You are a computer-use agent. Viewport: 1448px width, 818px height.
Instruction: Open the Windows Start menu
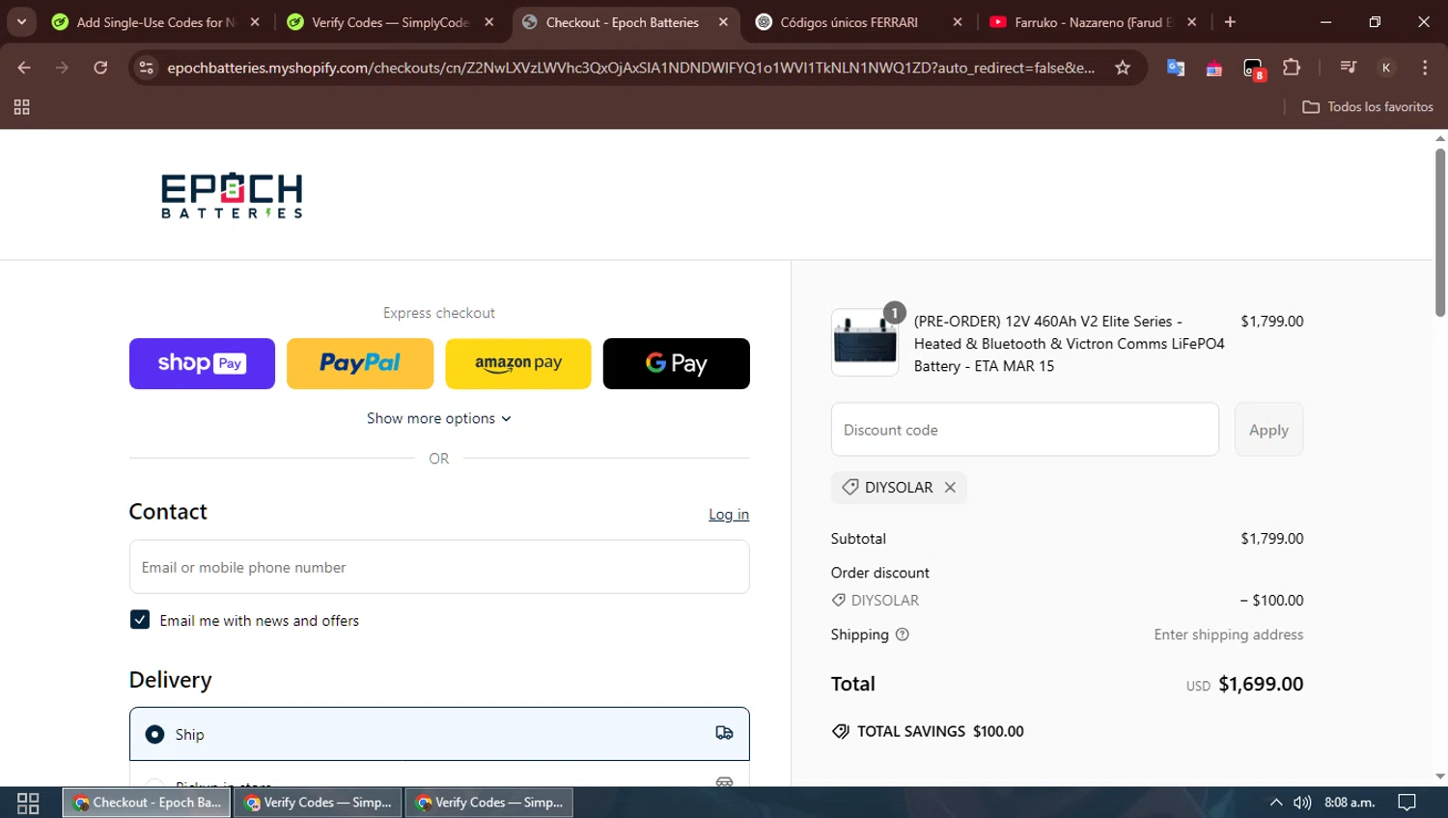click(28, 803)
